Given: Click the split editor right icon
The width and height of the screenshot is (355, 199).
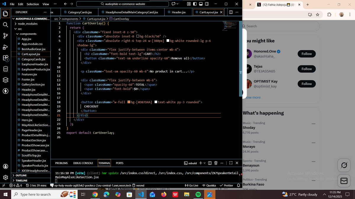Looking at the screenshot, I should (x=231, y=12).
